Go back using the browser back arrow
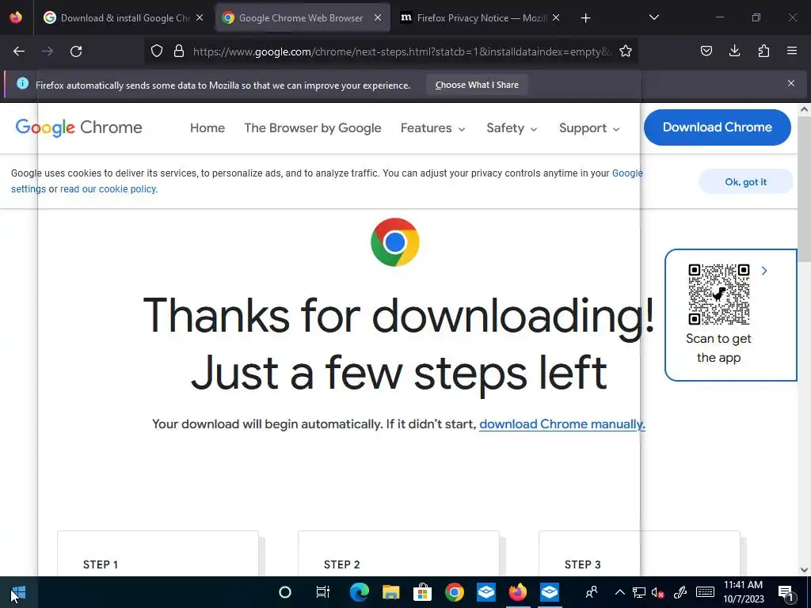Screen dimensions: 811x608 [x=19, y=51]
